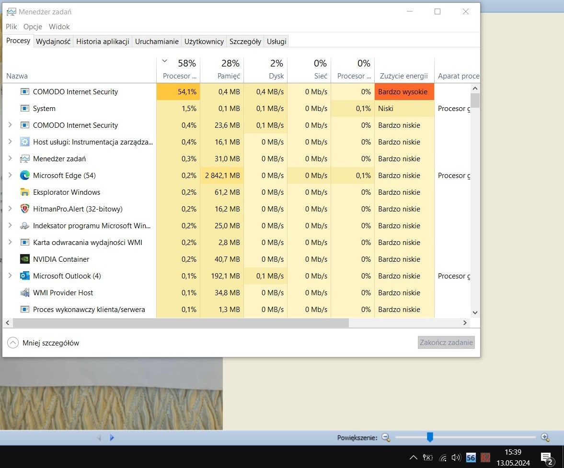Click the Host usługi gear icon
The width and height of the screenshot is (564, 468).
tap(25, 142)
